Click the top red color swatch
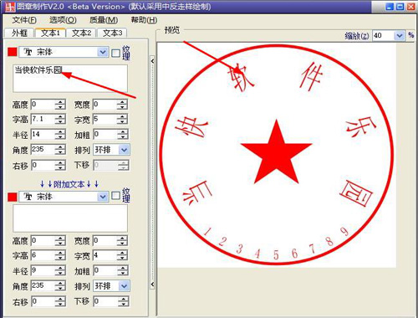The image size is (418, 318). tap(13, 52)
